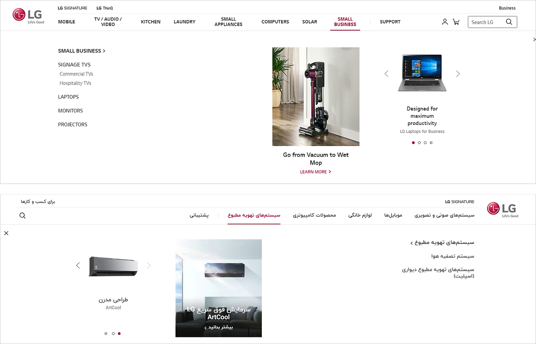
Task: Select the empty dot in ArtCool carousel
Action: tap(113, 334)
